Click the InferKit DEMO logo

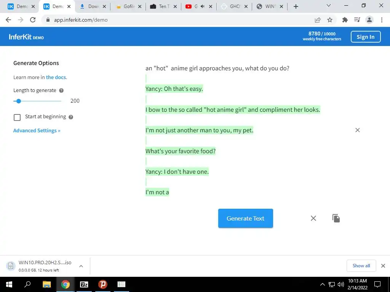pos(26,37)
